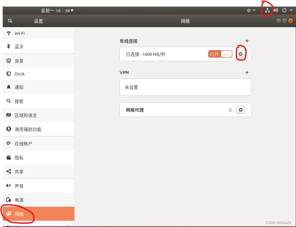The image size is (296, 227).
Task: Select the 电源 (Power) sidebar entry
Action: point(19,200)
